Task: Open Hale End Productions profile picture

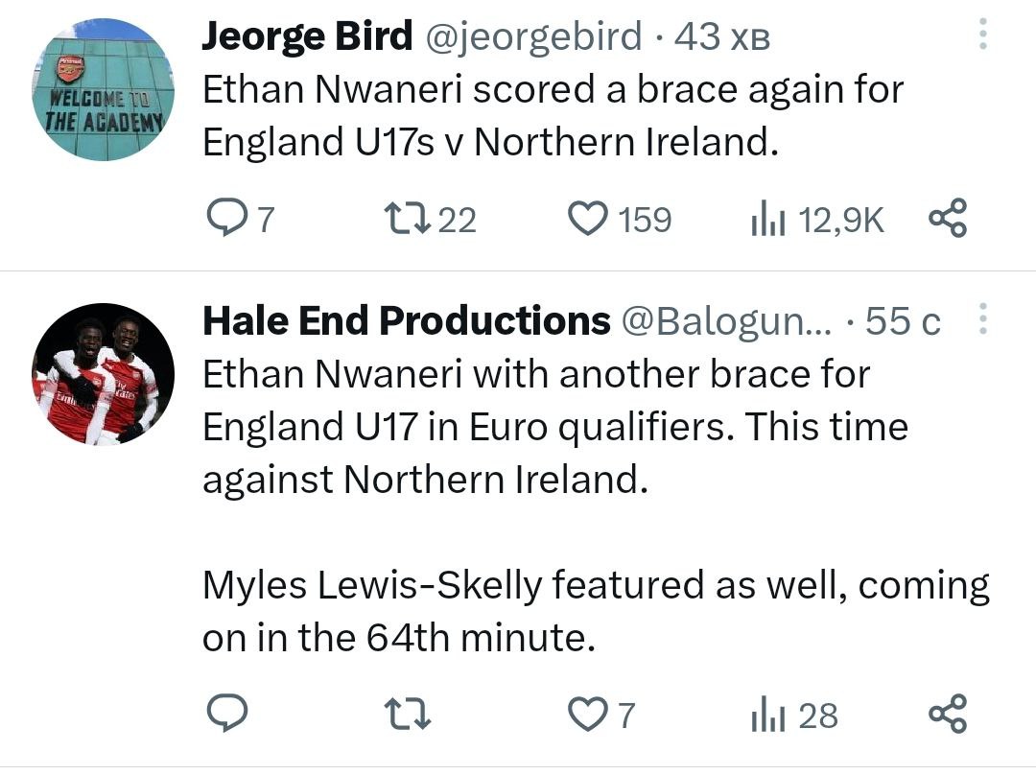Action: [104, 374]
